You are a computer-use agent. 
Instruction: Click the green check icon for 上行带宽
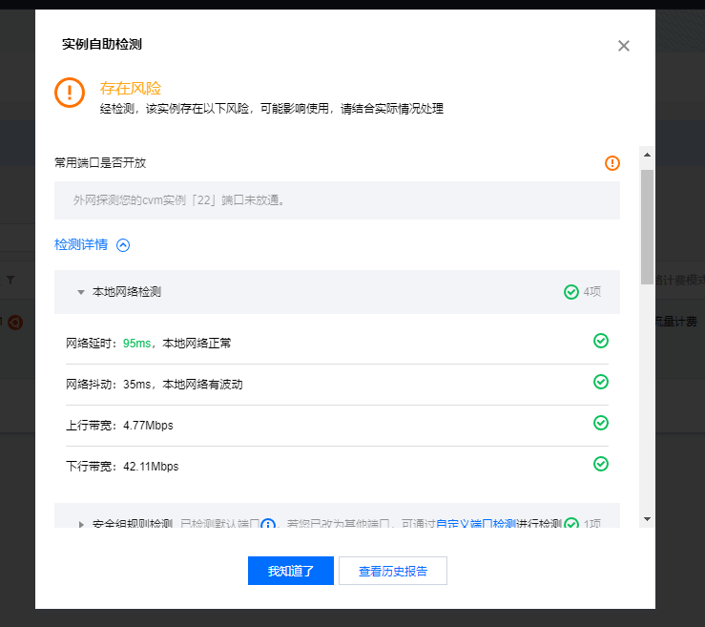601,423
